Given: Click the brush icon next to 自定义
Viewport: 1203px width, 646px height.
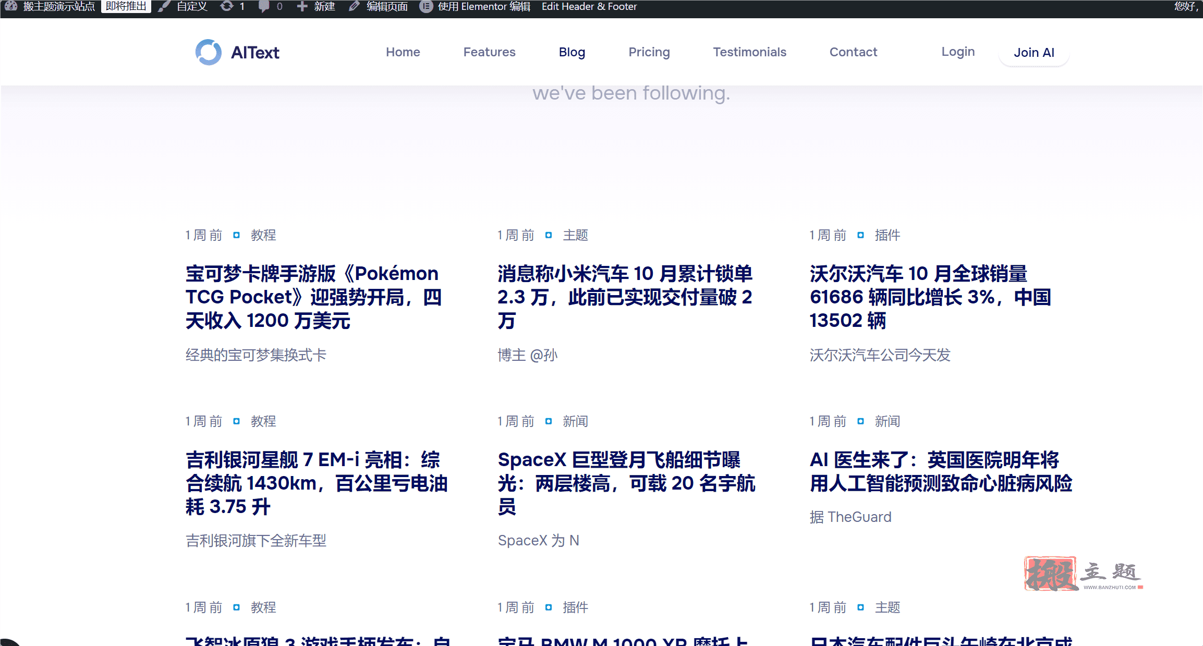Looking at the screenshot, I should pos(164,6).
